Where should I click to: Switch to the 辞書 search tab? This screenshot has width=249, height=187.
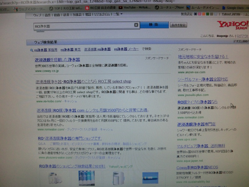point(66,15)
